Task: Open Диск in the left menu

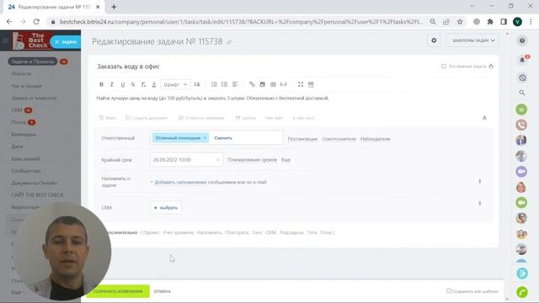Action: pos(17,146)
